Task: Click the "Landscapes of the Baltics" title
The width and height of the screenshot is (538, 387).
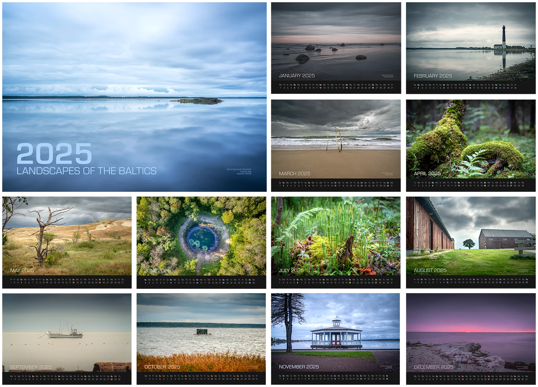Action: (86, 171)
